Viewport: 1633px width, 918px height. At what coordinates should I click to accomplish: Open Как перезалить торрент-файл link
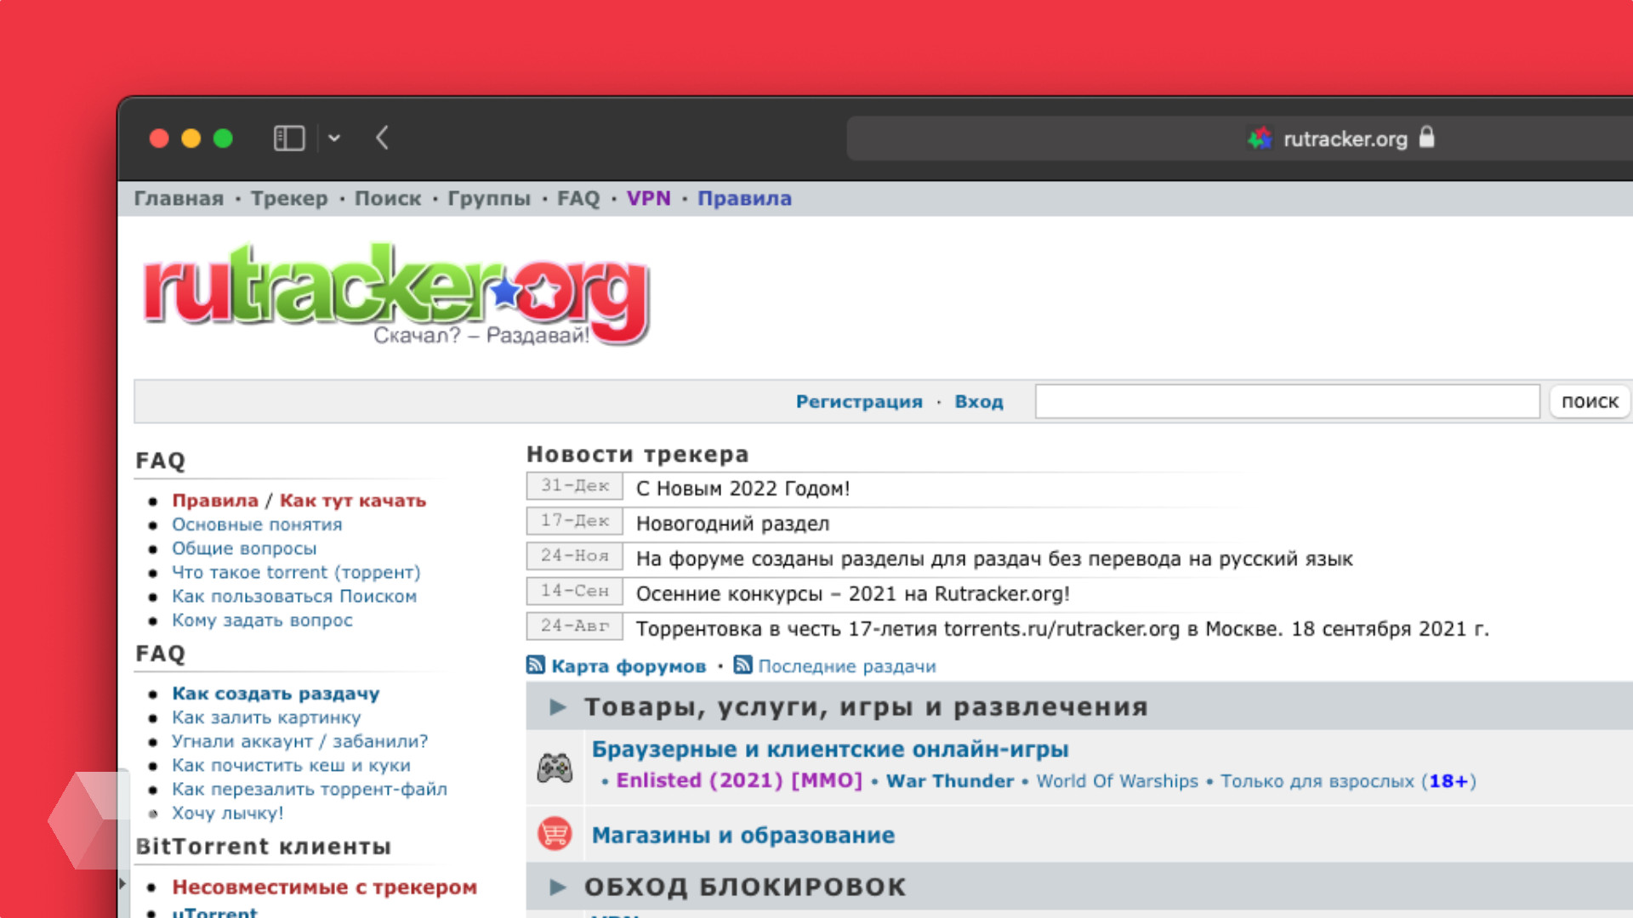pyautogui.click(x=310, y=789)
